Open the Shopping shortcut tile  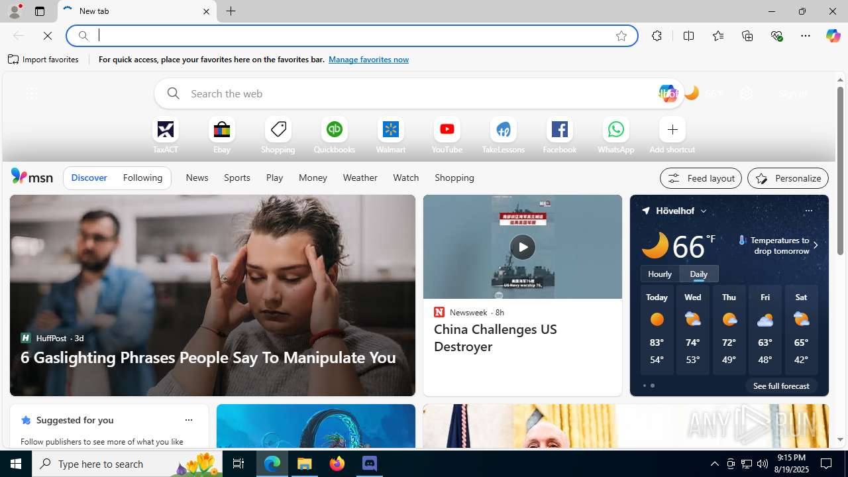[278, 135]
